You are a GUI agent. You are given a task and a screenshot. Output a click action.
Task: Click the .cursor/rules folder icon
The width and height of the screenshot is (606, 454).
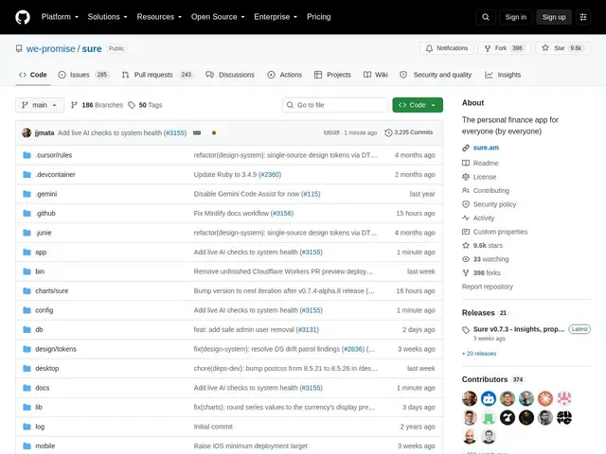tap(27, 155)
